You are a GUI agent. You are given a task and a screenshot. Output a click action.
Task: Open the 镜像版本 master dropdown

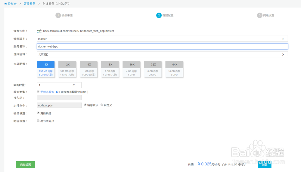pyautogui.click(x=162, y=39)
